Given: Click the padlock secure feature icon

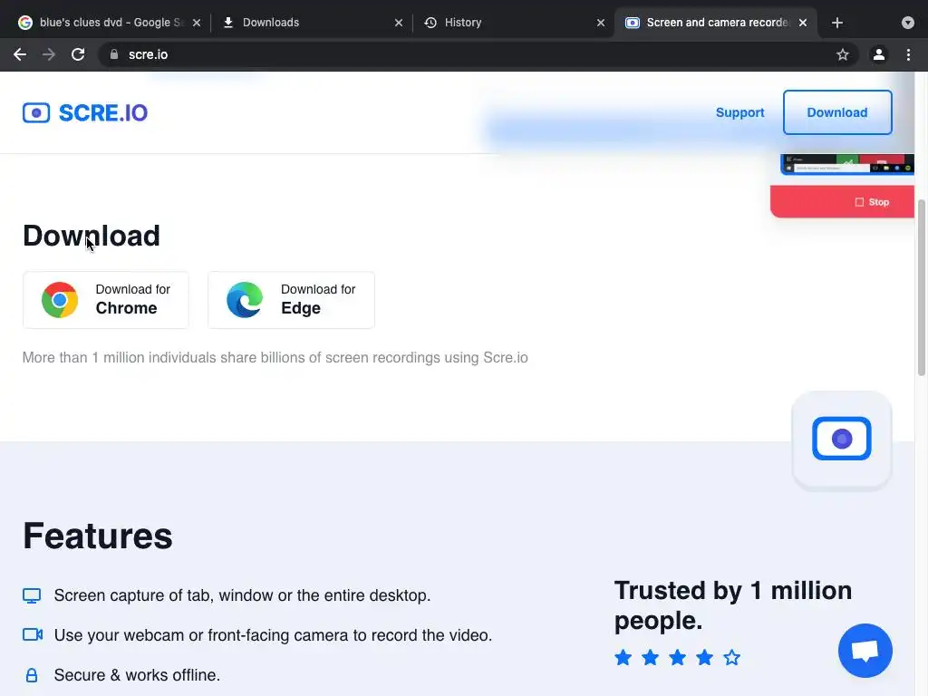Looking at the screenshot, I should 32,675.
